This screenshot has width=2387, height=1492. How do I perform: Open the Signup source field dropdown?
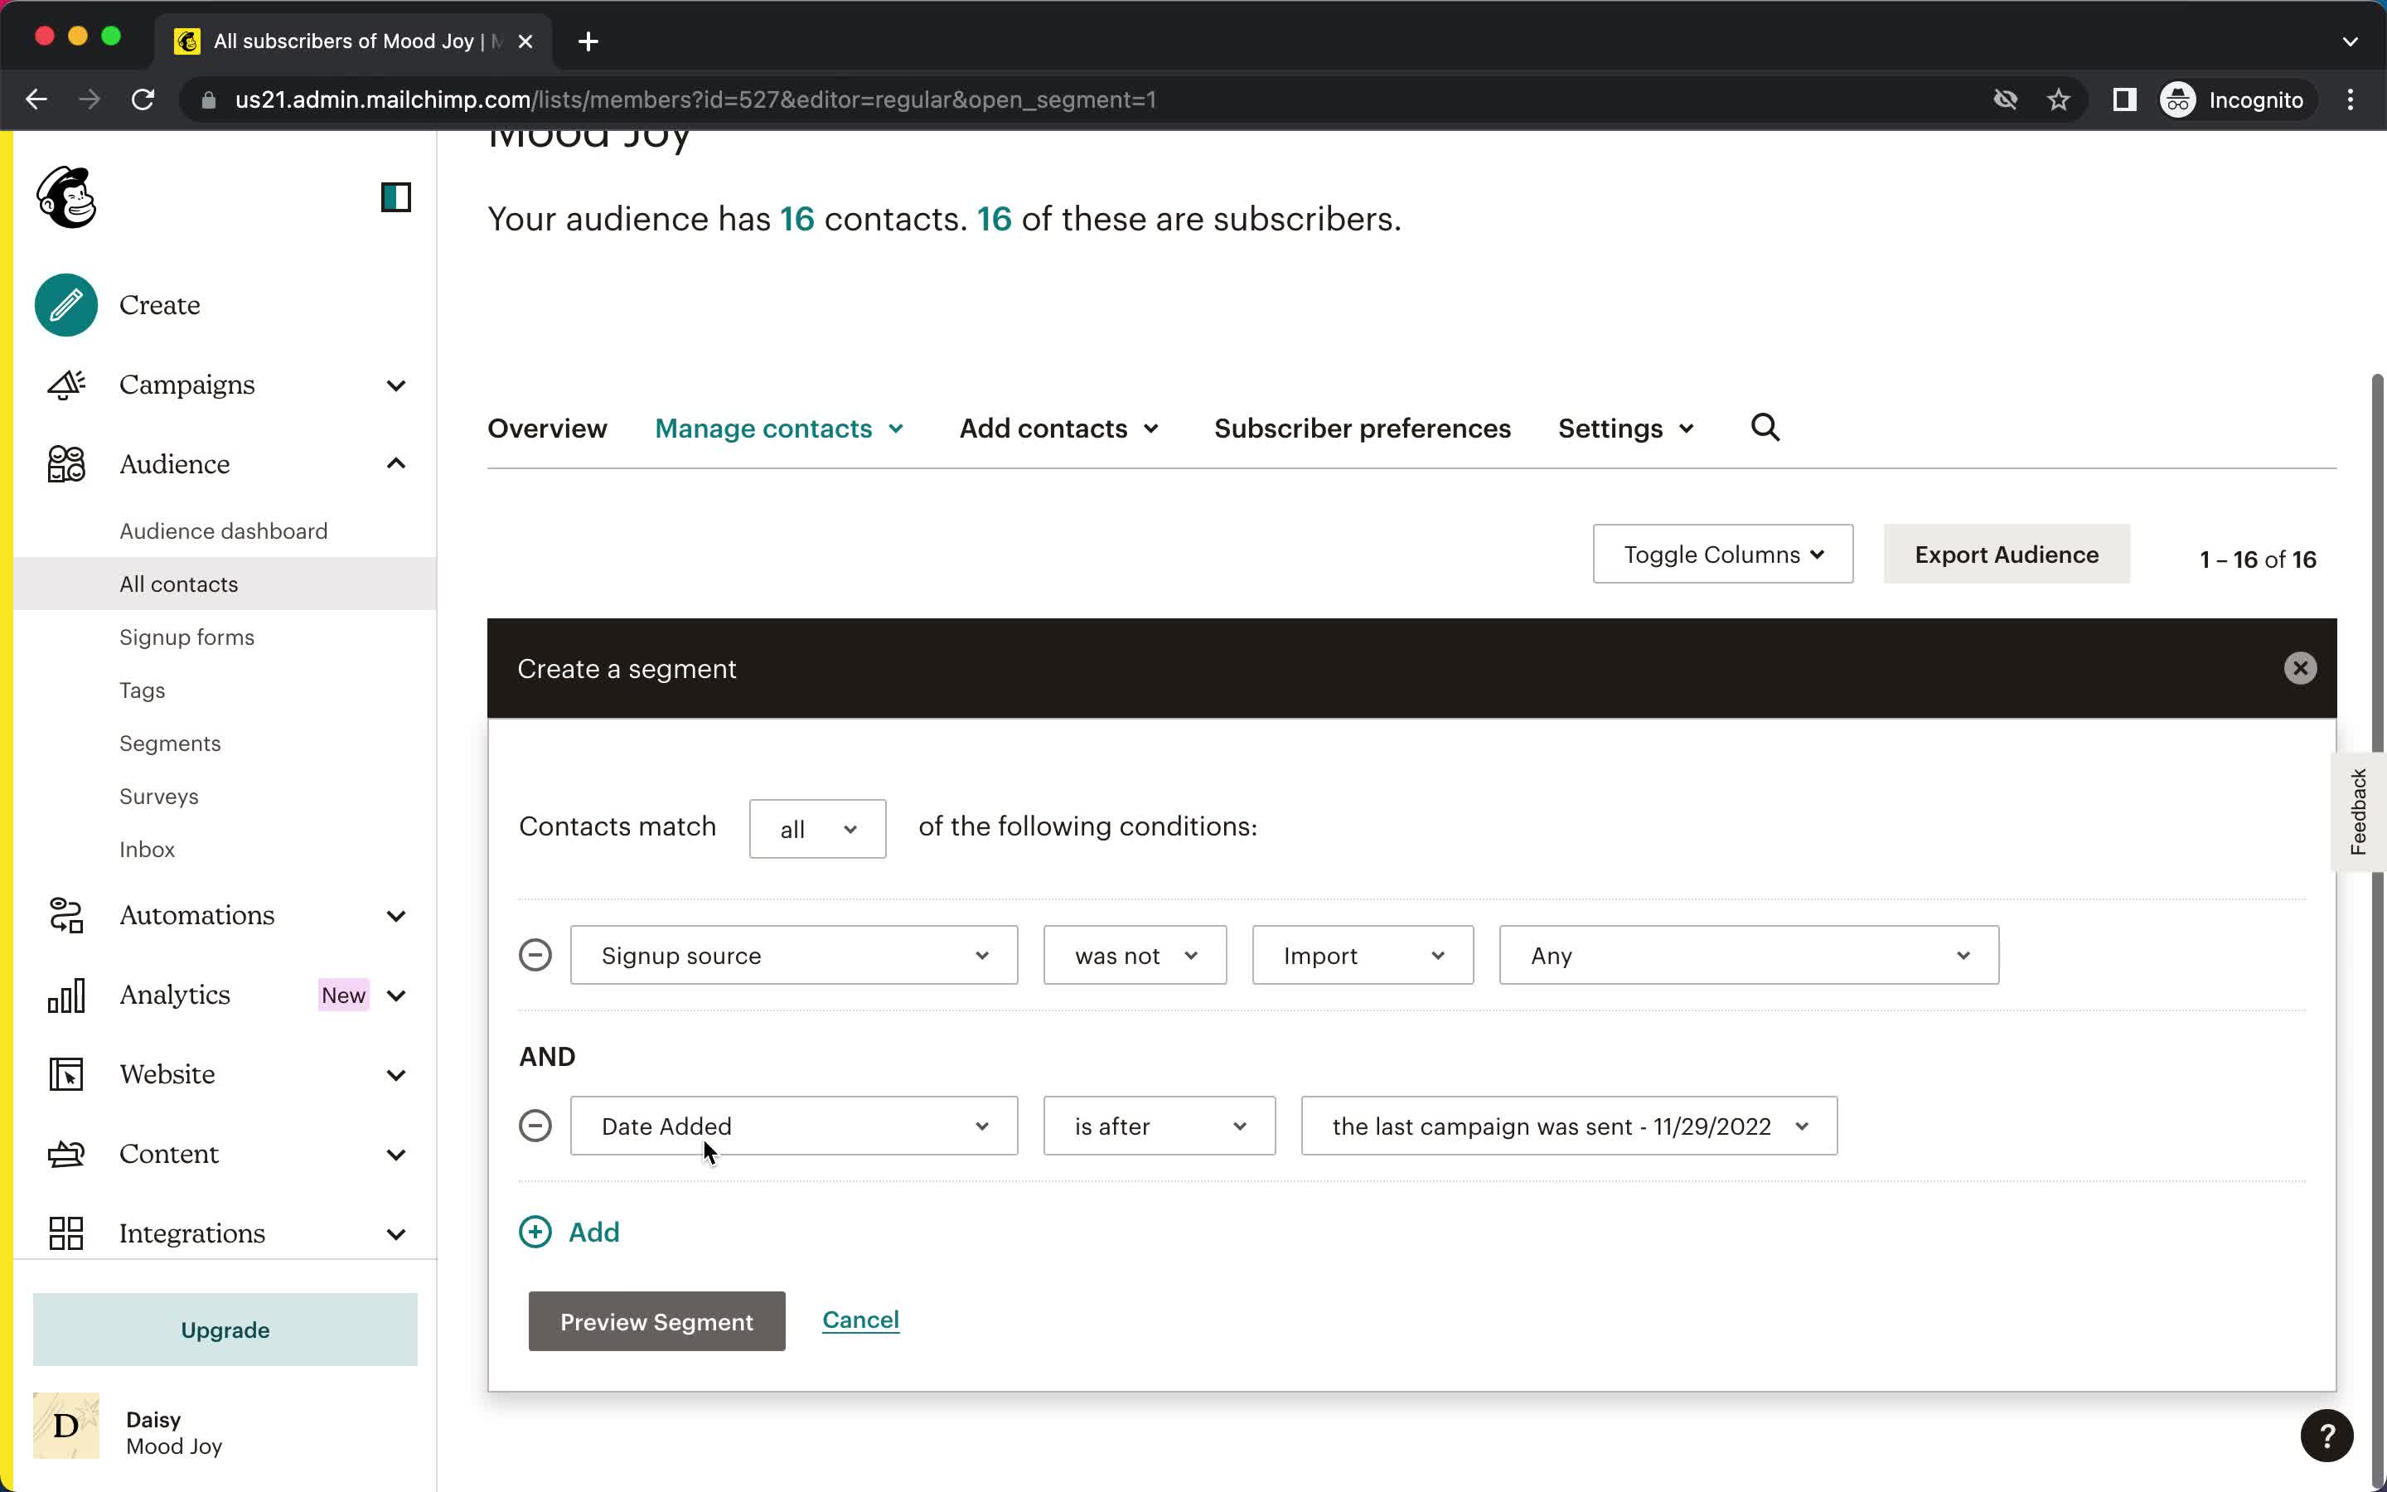[x=794, y=955]
